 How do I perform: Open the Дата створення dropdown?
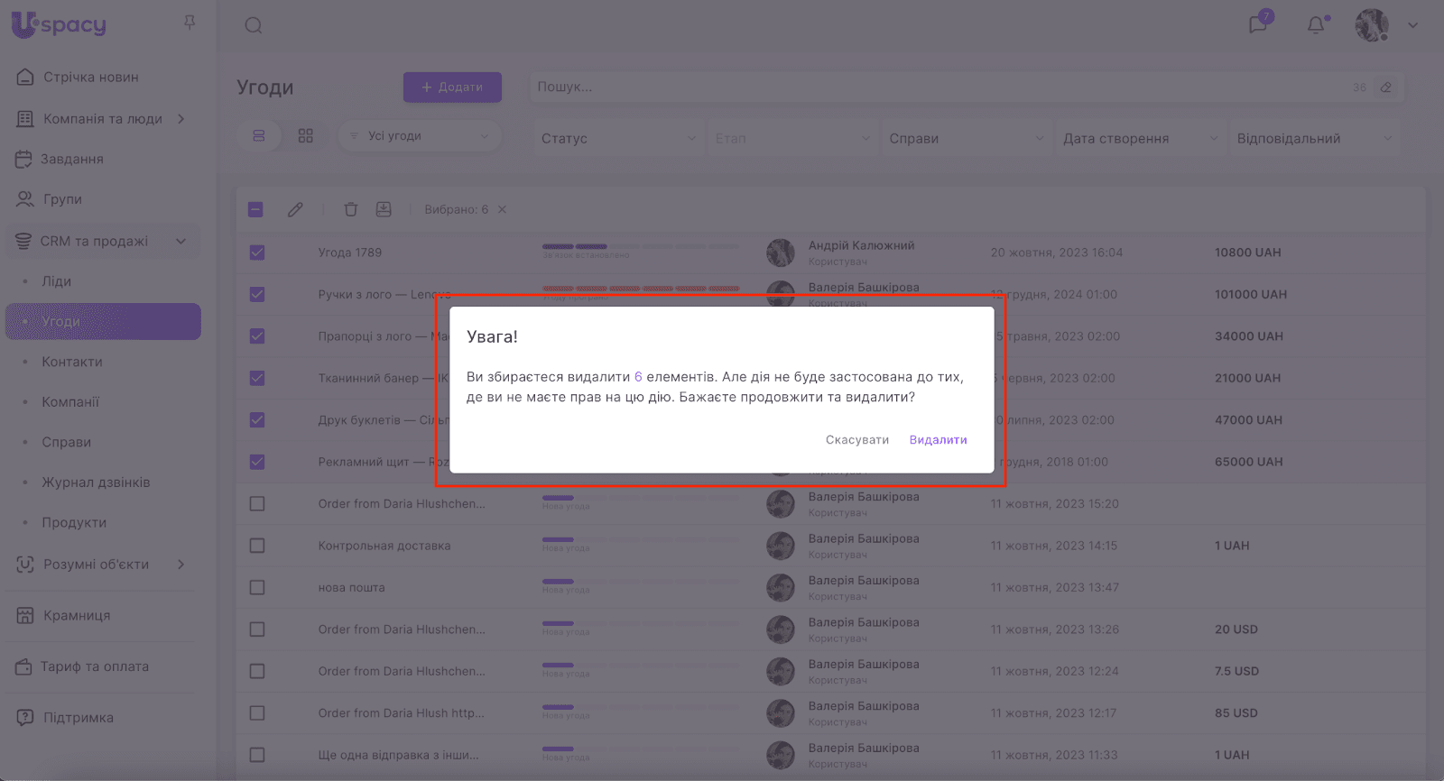(x=1141, y=139)
